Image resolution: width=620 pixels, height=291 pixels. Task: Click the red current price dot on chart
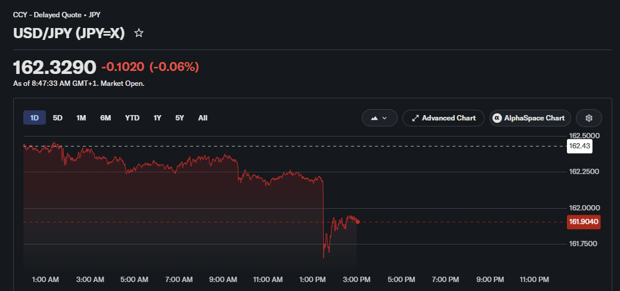click(x=358, y=222)
